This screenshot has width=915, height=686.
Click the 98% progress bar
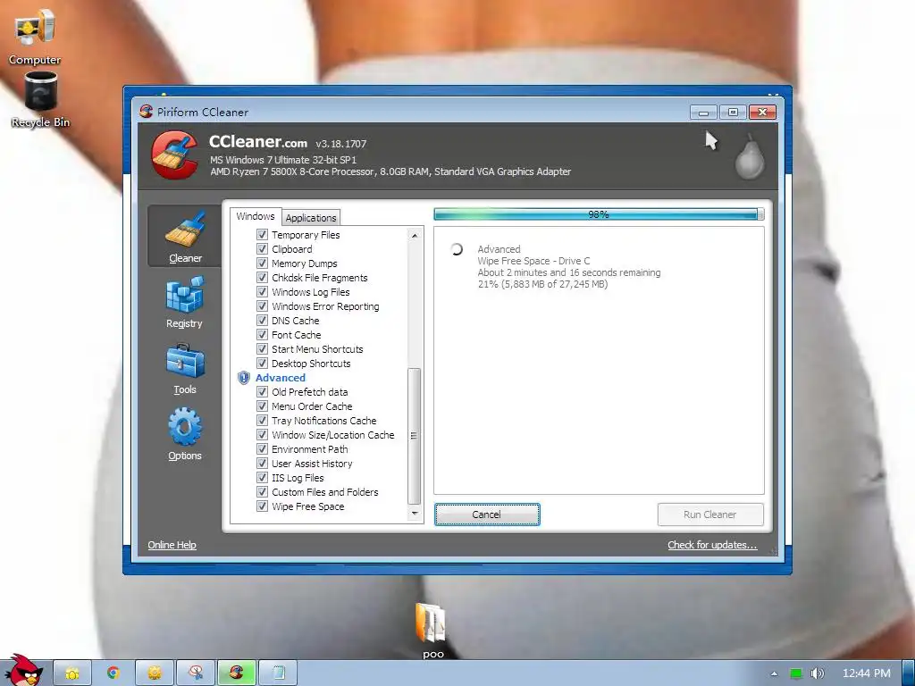coord(599,214)
